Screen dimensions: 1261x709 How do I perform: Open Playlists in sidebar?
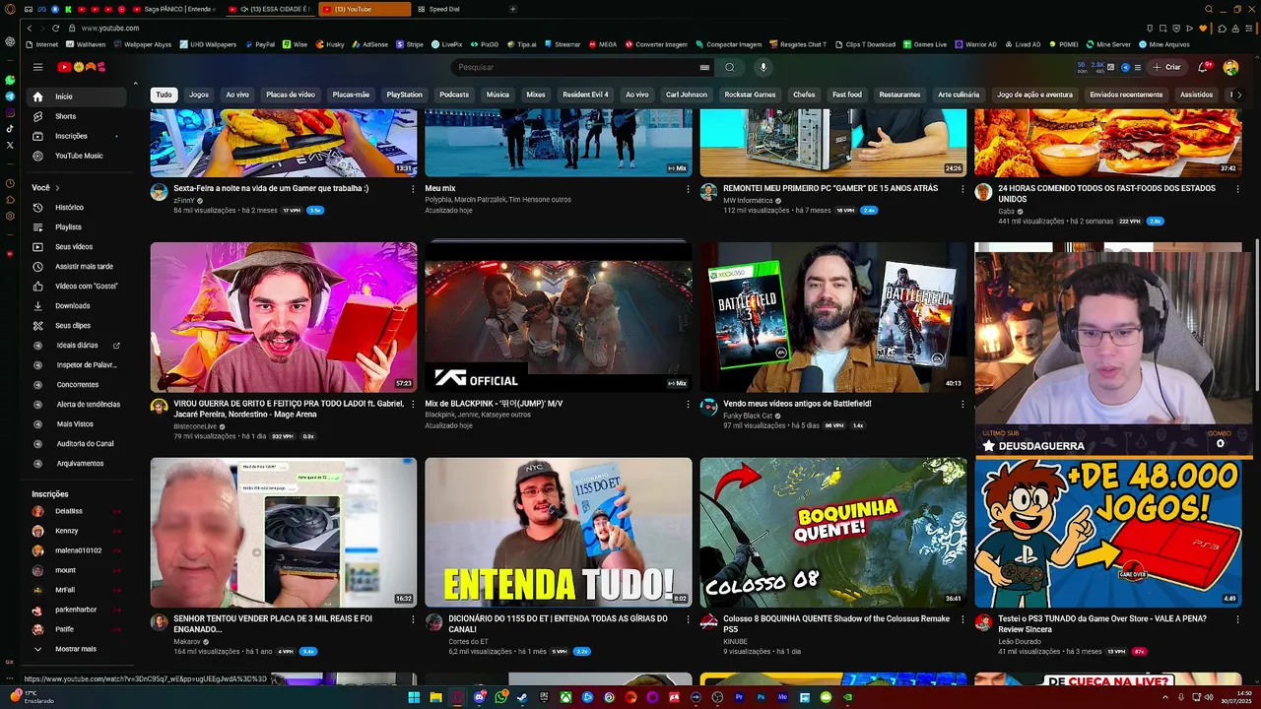tap(77, 227)
